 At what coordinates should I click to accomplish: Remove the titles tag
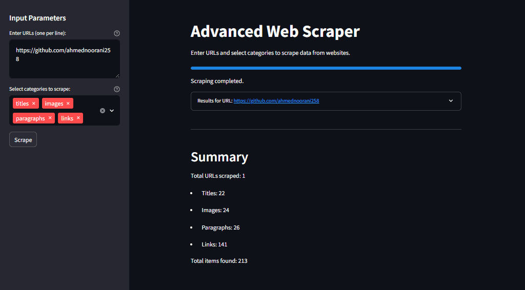click(33, 103)
